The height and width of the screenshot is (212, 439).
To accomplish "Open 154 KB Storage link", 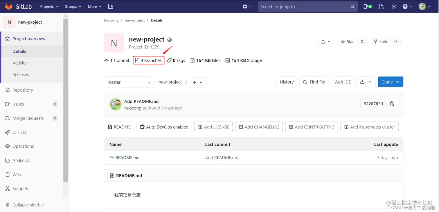I will (244, 60).
